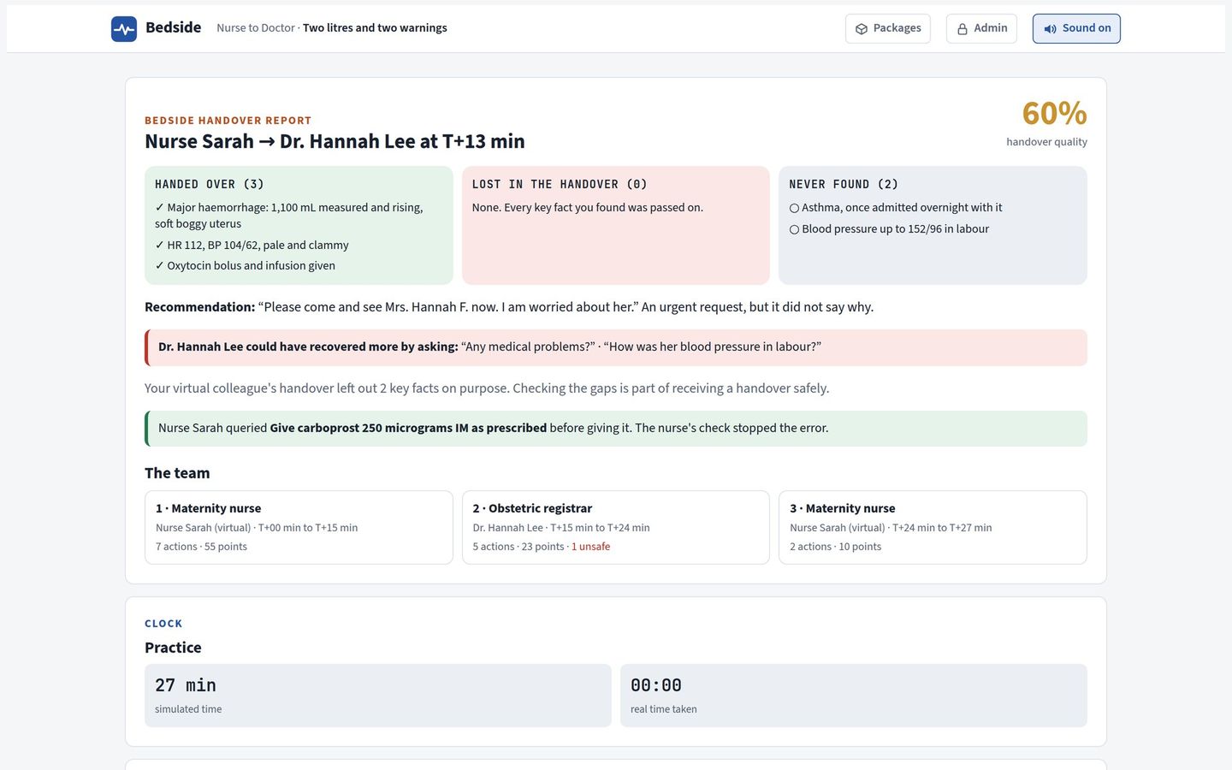Screen dimensions: 1232x770
Task: Click the 'Practice' clock heading
Action: (x=173, y=648)
